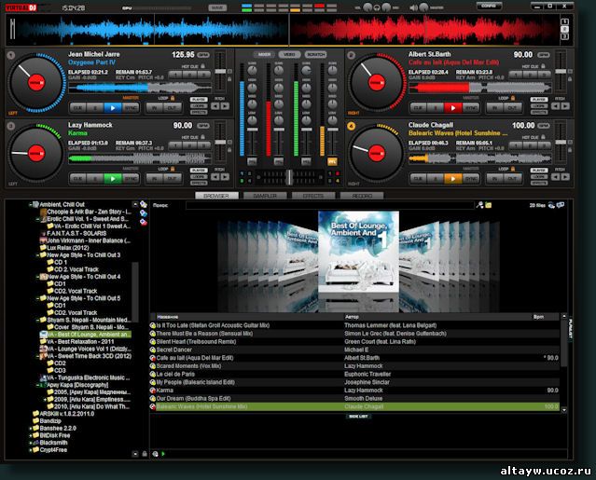Image resolution: width=596 pixels, height=480 pixels.
Task: Click the crossfader handle
Action: tap(290, 177)
